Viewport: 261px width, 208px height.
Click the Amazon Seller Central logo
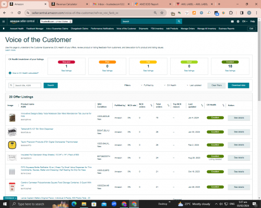point(22,21)
